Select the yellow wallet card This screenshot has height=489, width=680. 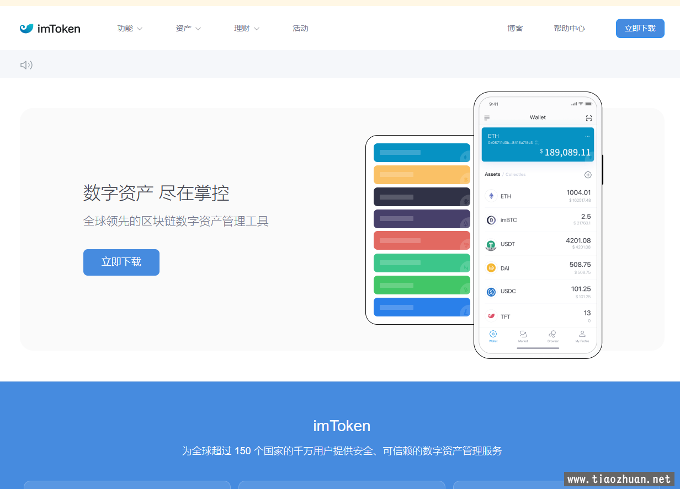(x=422, y=175)
